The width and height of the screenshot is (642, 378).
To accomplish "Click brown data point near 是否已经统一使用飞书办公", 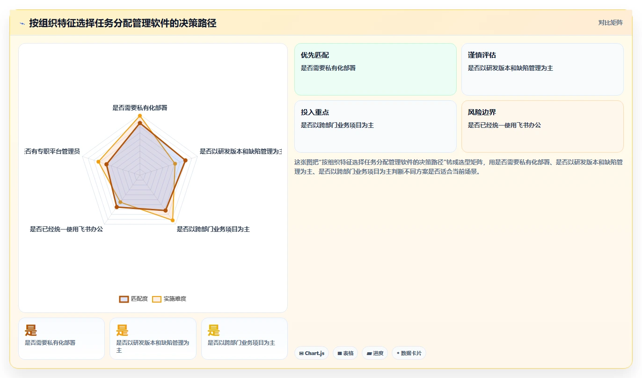I will pyautogui.click(x=117, y=207).
